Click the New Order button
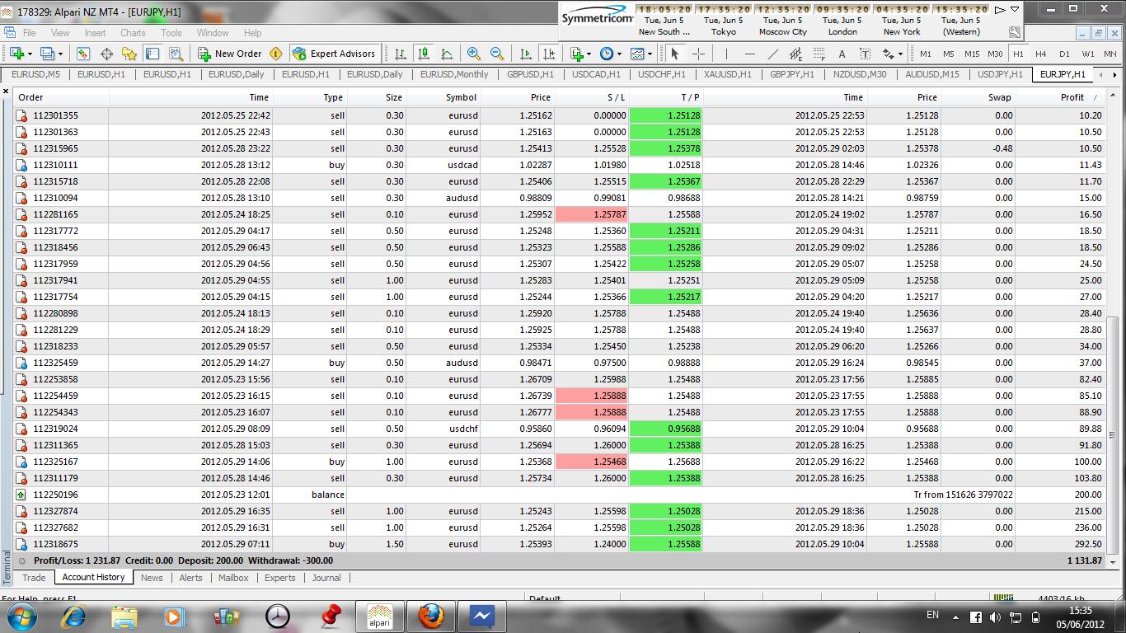This screenshot has width=1126, height=633. (230, 54)
